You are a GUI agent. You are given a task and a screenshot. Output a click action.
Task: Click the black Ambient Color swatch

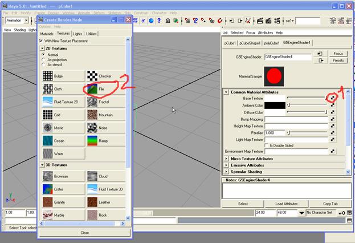(275, 105)
